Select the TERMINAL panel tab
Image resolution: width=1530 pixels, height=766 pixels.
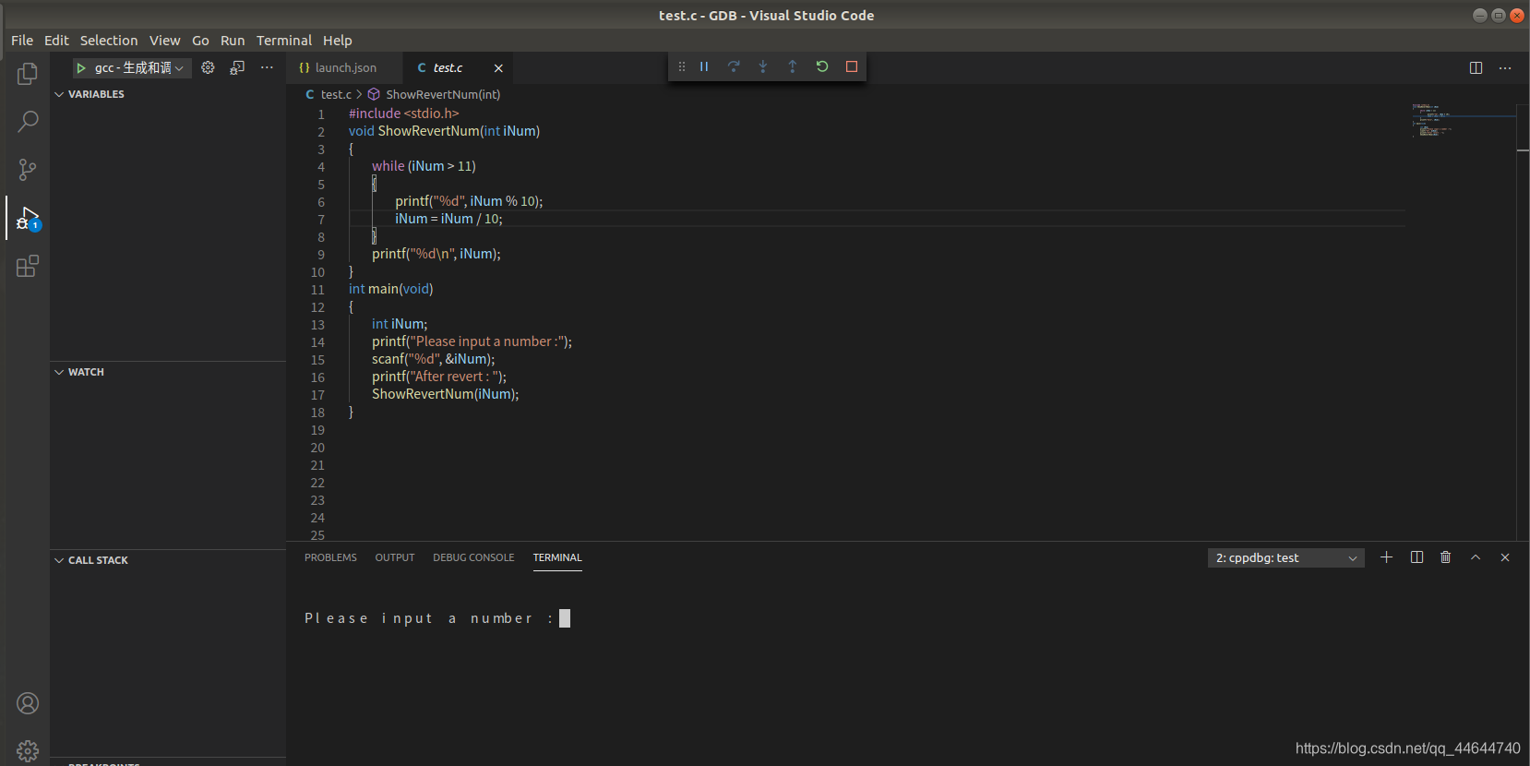coord(557,557)
